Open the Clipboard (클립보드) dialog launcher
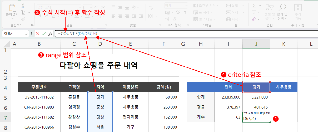Viewport: 318px width, 132px height. 32,25
